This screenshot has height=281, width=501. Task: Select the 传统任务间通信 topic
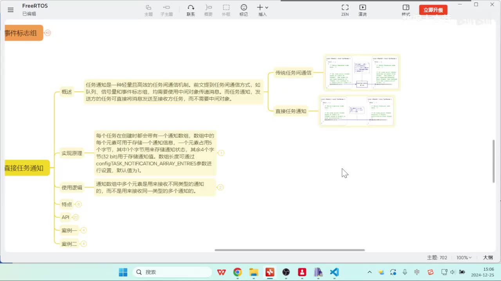(293, 73)
